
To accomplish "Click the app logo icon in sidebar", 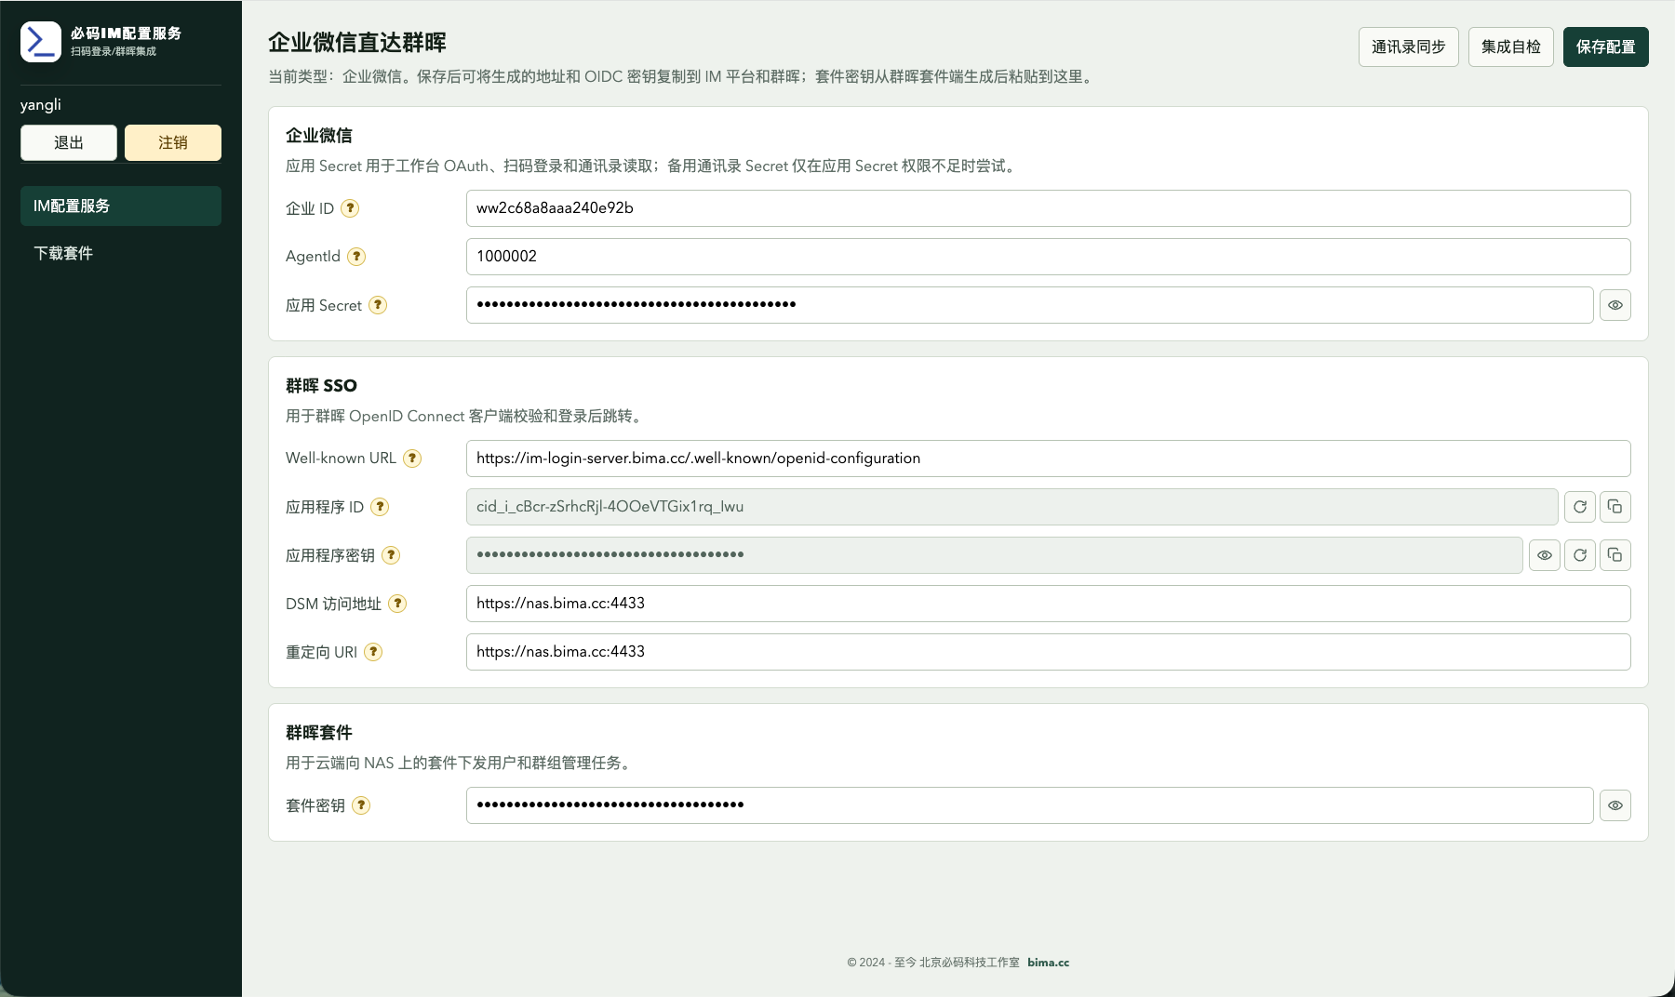I will click(x=41, y=42).
